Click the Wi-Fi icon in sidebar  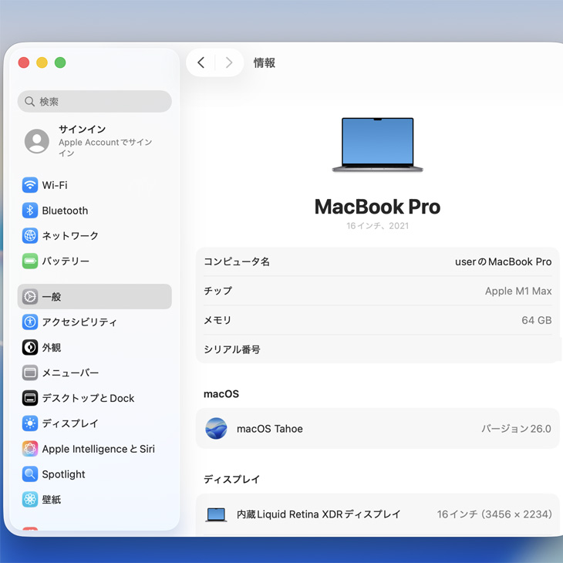click(30, 185)
